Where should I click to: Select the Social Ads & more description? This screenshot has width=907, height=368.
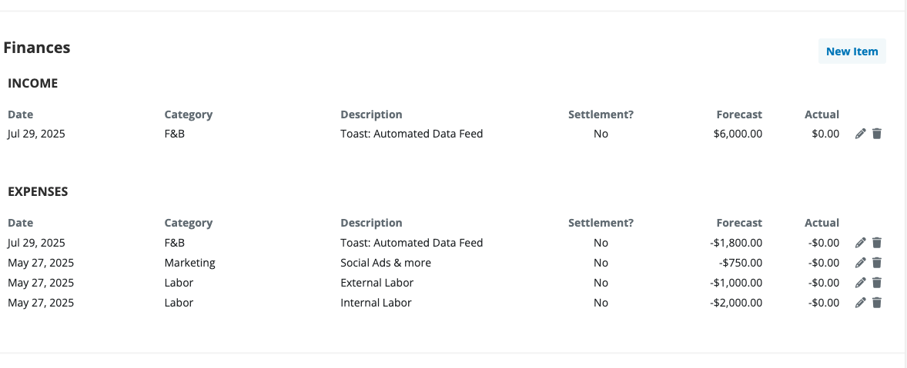coord(386,263)
